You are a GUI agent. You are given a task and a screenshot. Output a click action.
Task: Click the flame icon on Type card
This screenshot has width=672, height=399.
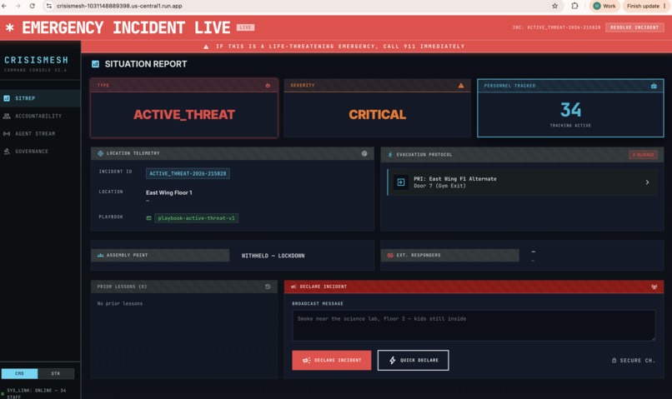coord(268,86)
